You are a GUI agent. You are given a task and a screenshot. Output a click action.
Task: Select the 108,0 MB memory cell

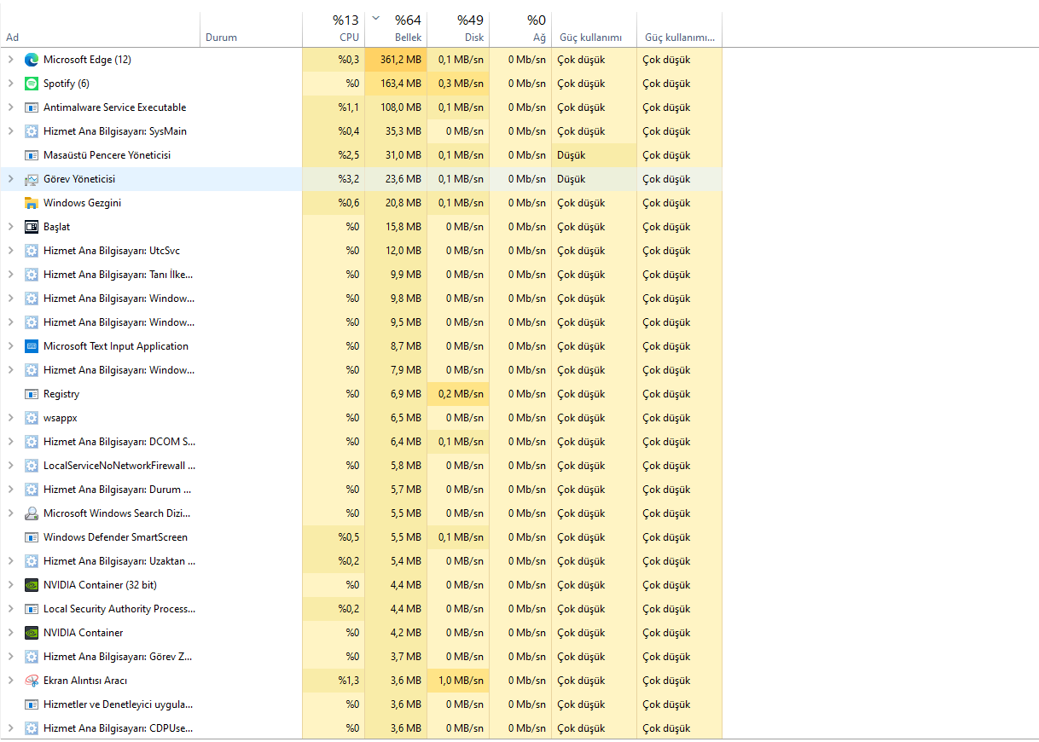tap(396, 107)
